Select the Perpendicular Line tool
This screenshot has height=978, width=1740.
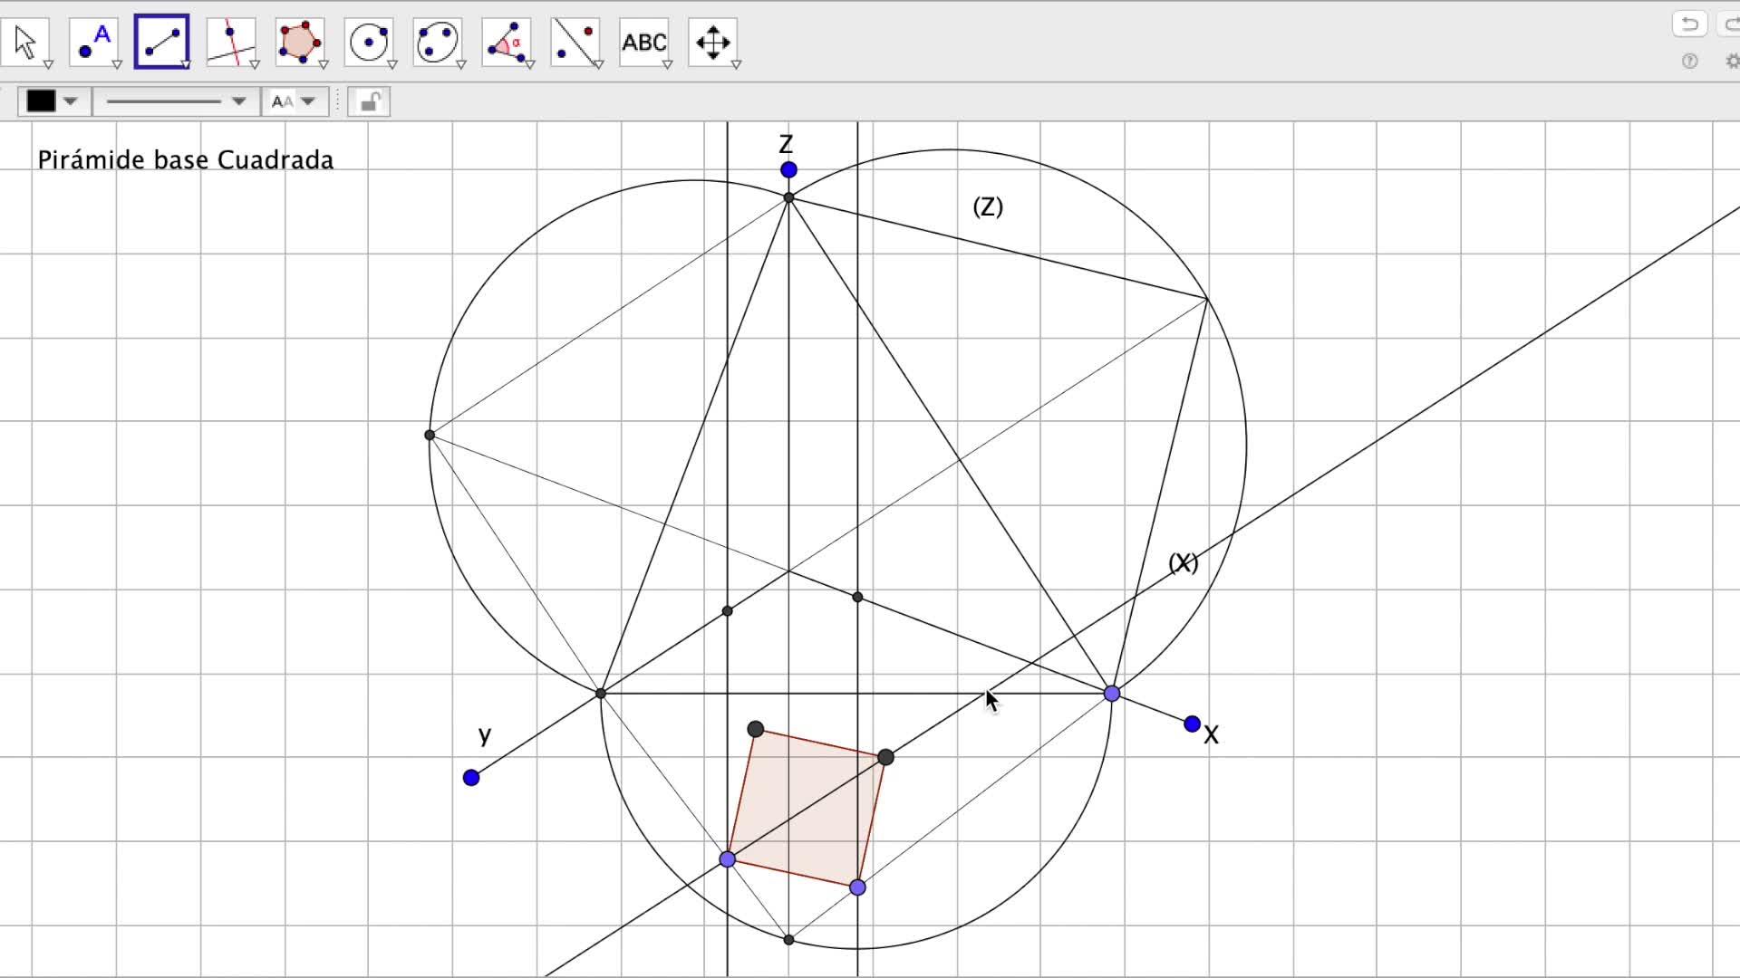point(230,42)
